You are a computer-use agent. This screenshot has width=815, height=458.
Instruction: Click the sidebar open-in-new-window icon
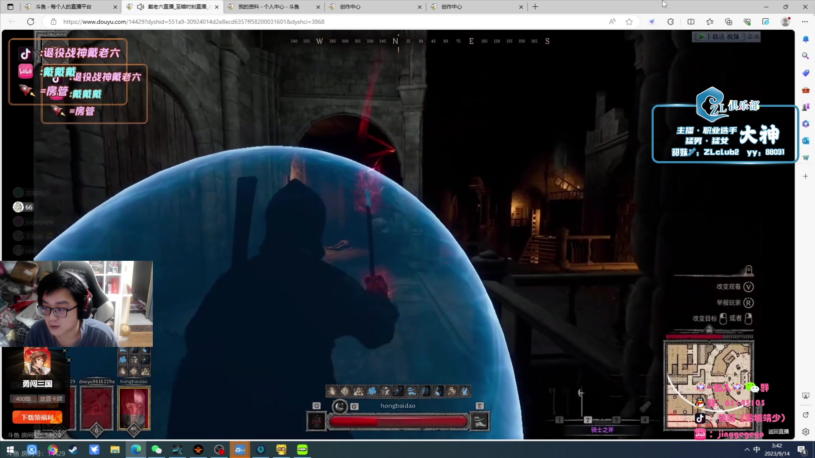point(806,415)
